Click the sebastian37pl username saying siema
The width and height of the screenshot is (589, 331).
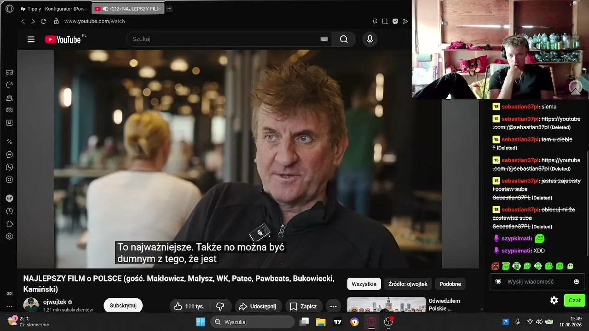pyautogui.click(x=520, y=107)
